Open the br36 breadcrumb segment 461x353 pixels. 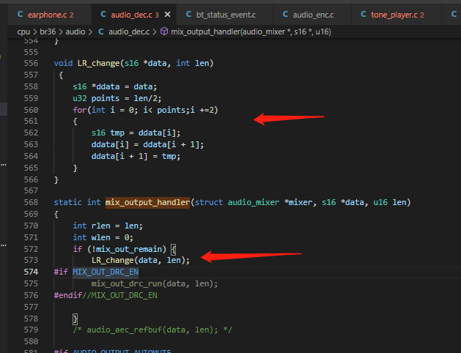[x=48, y=31]
